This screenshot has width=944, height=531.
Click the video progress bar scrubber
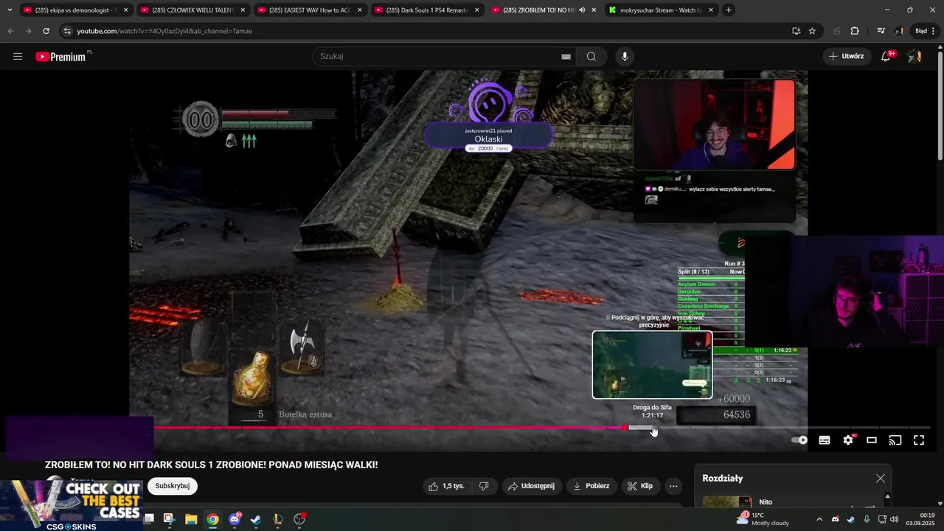pos(625,428)
